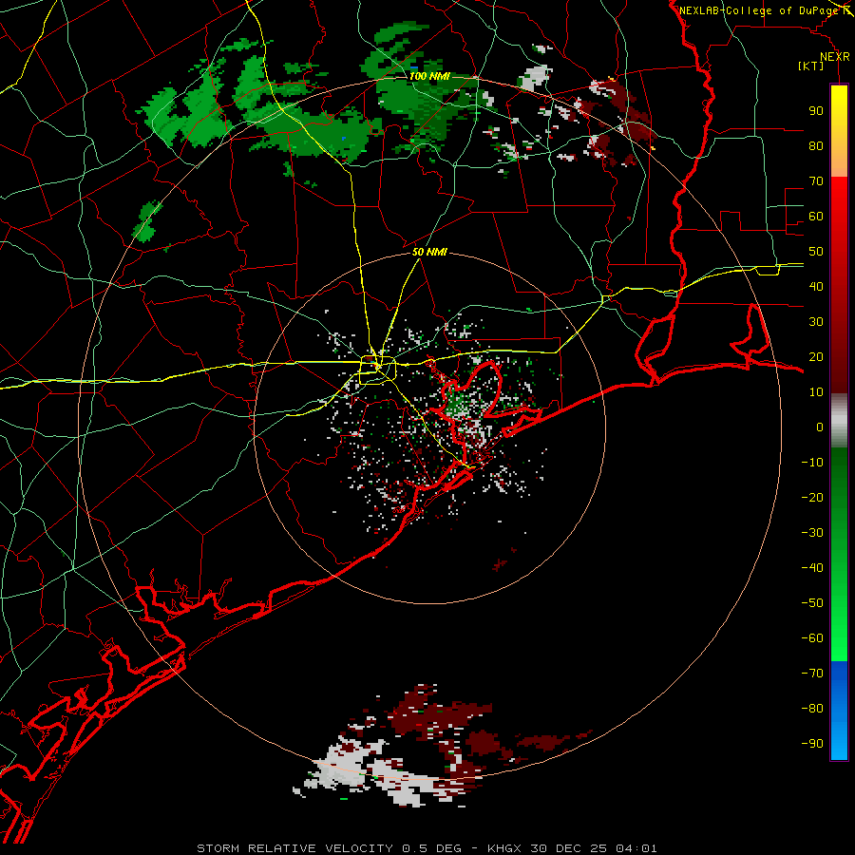Click the positive 80 value on the velocity scale
Viewport: 855px width, 855px height.
pyautogui.click(x=816, y=145)
